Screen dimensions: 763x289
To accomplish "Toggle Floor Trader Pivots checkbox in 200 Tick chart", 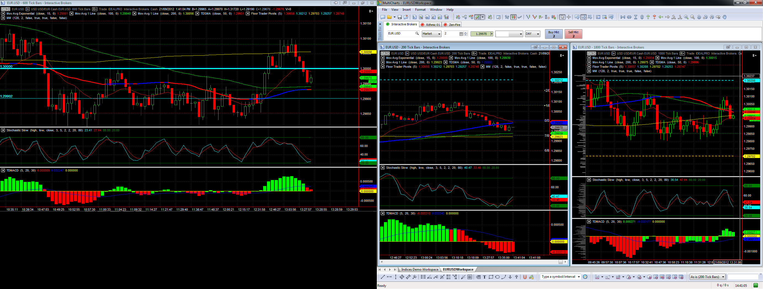I will (383, 67).
